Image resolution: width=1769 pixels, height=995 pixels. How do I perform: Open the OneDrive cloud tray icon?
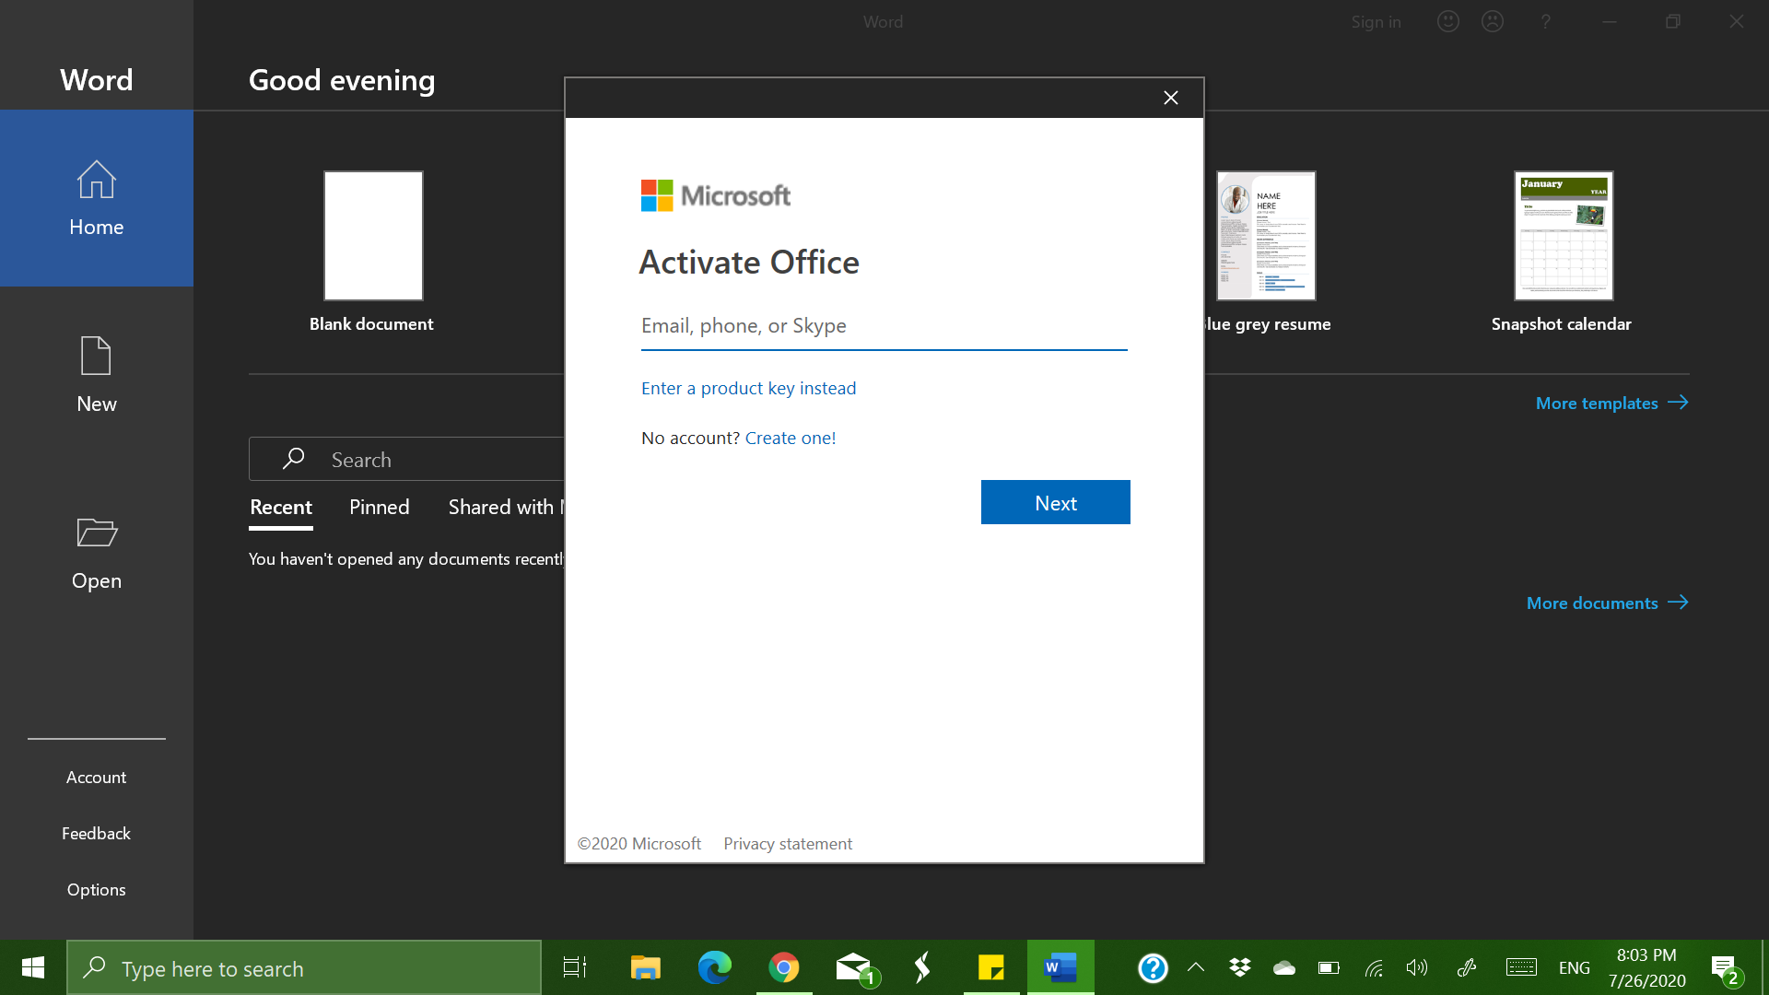(x=1283, y=967)
